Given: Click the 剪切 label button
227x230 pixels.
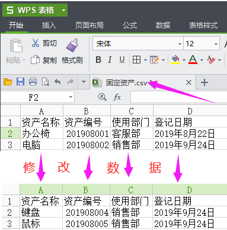Looking at the screenshot, I should click(x=49, y=43).
